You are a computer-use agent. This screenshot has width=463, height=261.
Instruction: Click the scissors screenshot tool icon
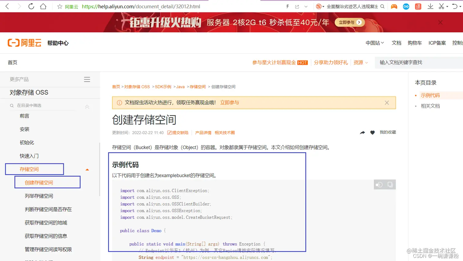click(x=441, y=6)
